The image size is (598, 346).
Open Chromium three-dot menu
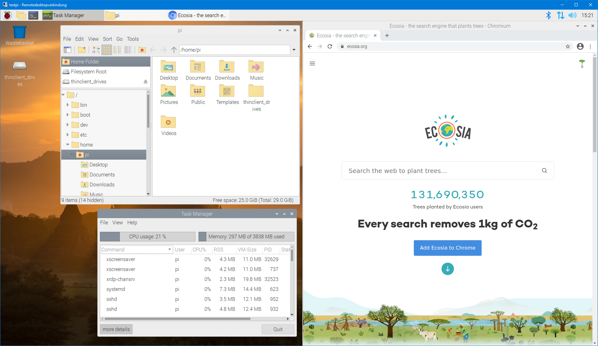590,46
